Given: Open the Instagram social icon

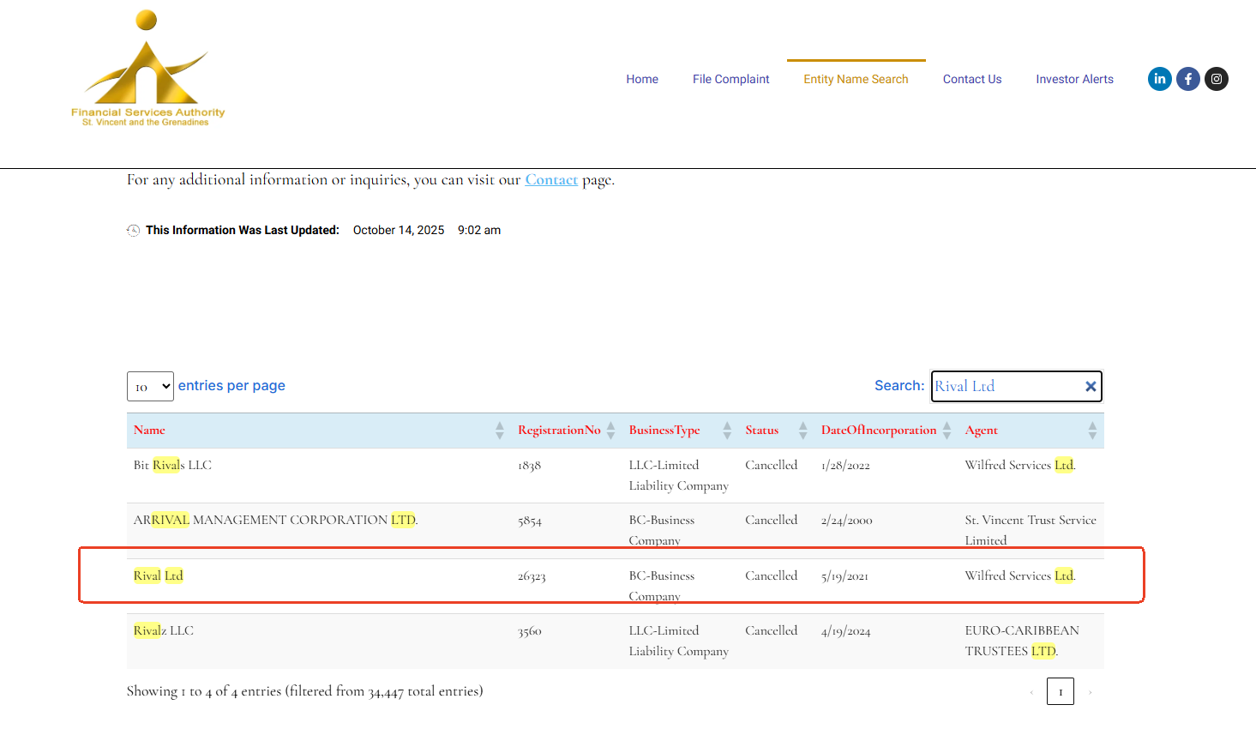Looking at the screenshot, I should click(1216, 79).
